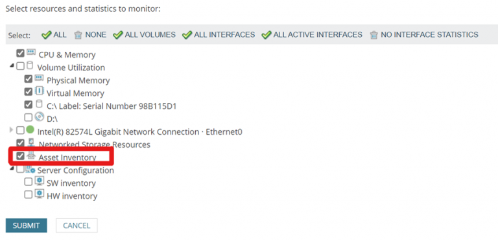Viewport: 498px width, 241px height.
Task: Collapse the Volume Utilization tree node
Action: pyautogui.click(x=12, y=66)
